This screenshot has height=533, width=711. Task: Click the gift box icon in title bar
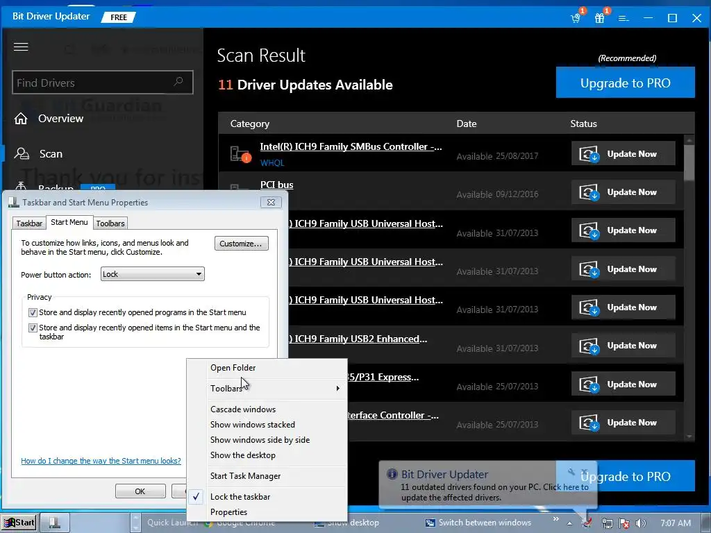coord(599,18)
